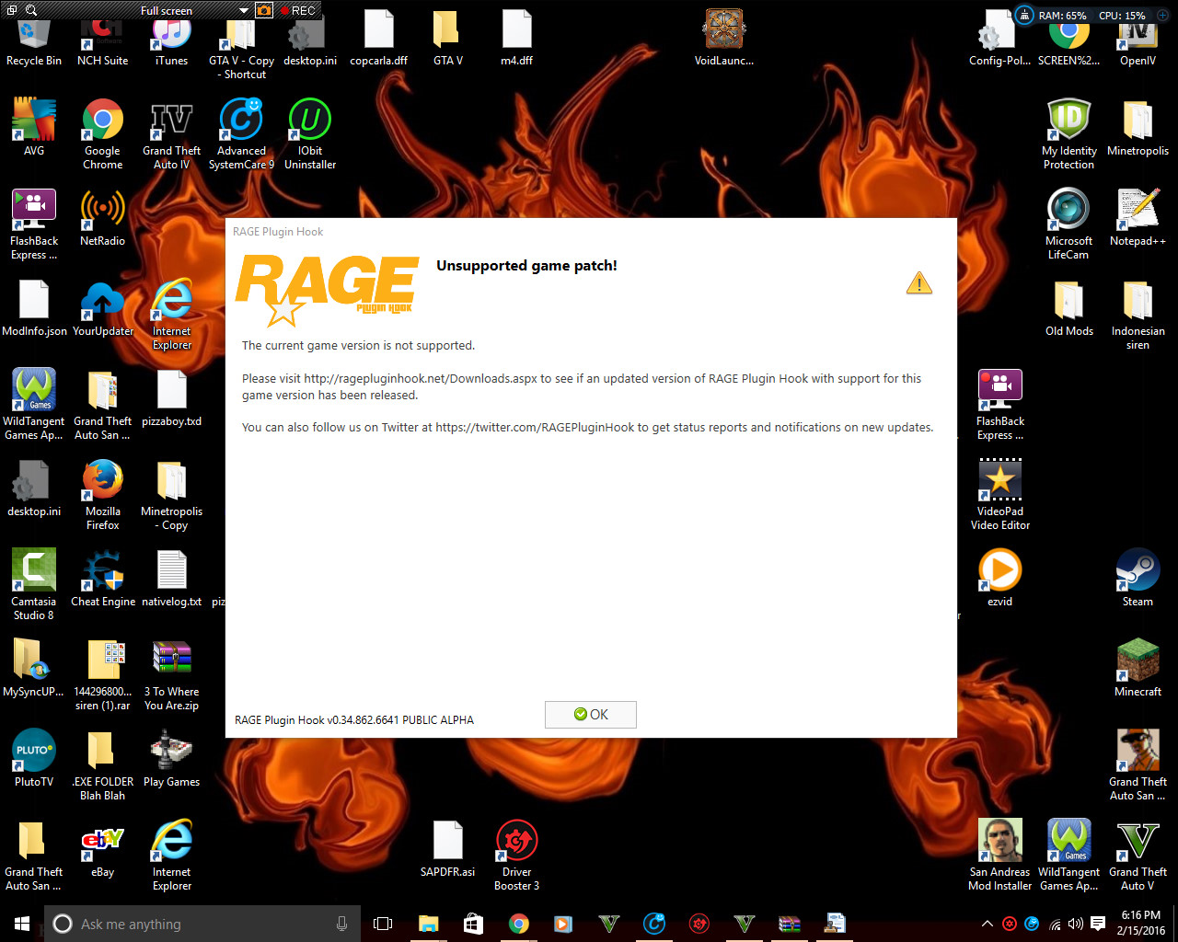
Task: Select the siren (1).rar archive
Action: point(102,676)
